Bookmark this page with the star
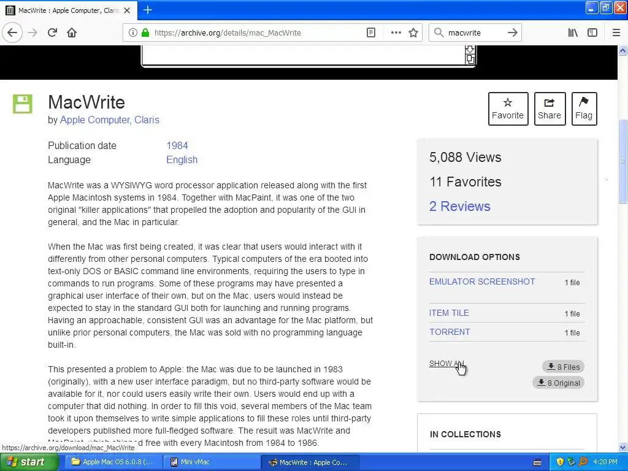 point(413,33)
